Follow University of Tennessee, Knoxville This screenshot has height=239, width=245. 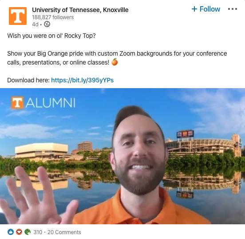click(206, 9)
